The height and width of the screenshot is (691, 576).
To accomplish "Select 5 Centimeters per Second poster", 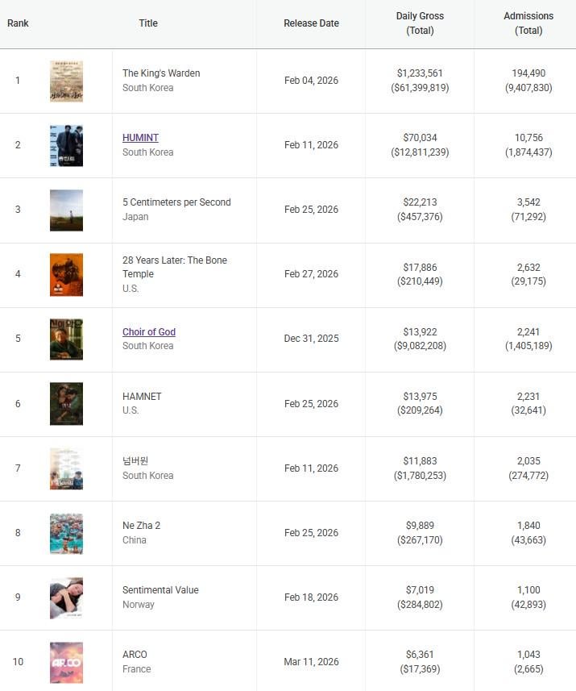I will tap(66, 210).
